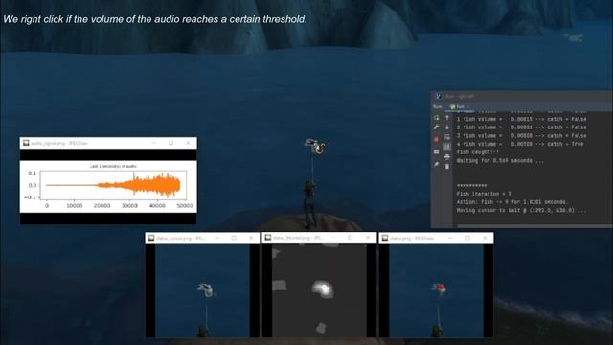Click the down arrow in console toolbar
This screenshot has width=613, height=345.
click(x=447, y=127)
